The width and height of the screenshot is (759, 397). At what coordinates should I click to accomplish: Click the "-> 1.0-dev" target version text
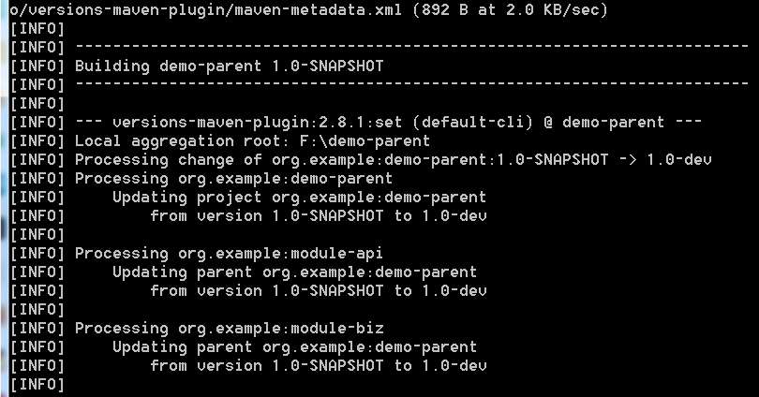point(665,159)
